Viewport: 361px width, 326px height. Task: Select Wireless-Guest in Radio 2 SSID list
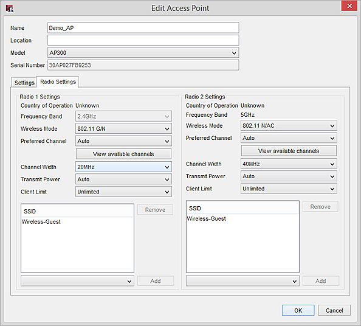(x=242, y=218)
